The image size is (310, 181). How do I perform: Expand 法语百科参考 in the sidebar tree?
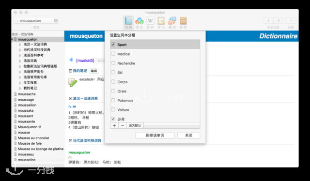[20, 55]
